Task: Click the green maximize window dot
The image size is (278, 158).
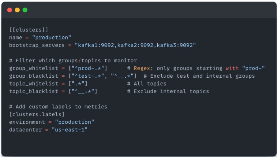Action: pos(25,10)
